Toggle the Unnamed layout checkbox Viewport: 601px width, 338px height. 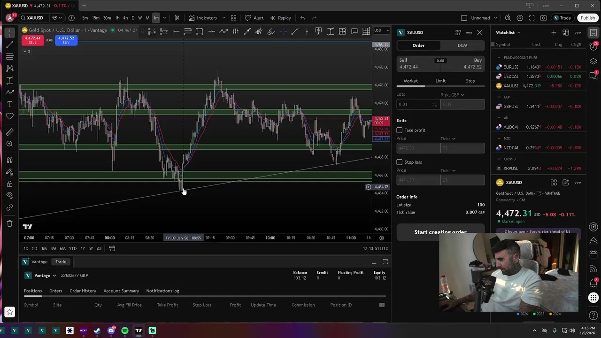[x=464, y=18]
